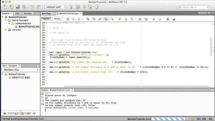Click yellow Re-run with different parameters icon

[43, 97]
